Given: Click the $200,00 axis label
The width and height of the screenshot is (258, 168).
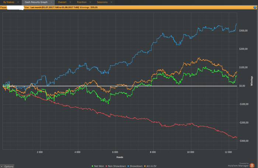Looking at the screenshot, I should point(243,49).
